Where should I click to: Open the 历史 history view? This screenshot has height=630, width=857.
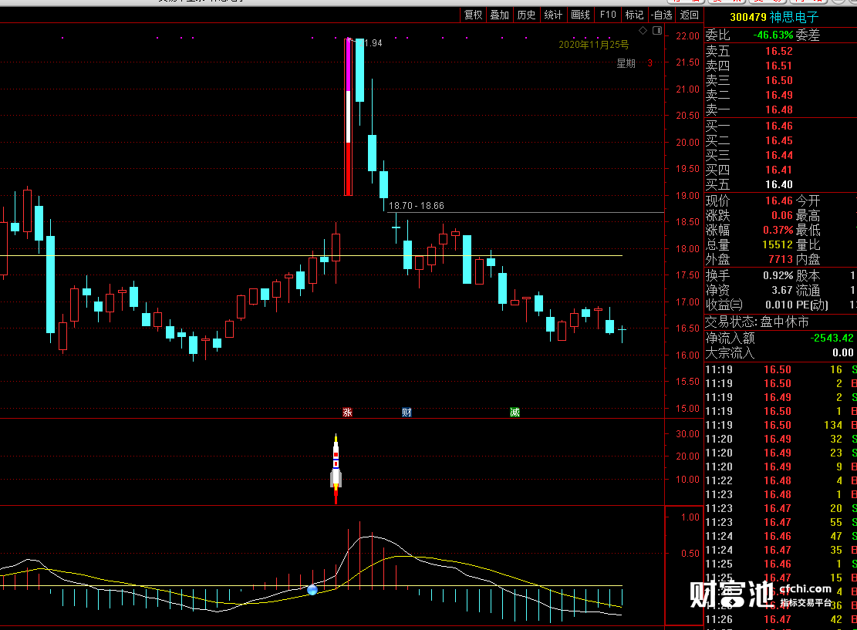click(526, 15)
